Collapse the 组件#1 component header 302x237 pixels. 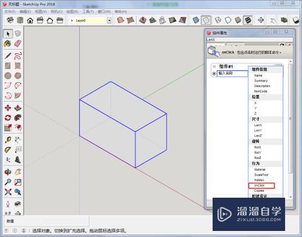pyautogui.click(x=214, y=67)
